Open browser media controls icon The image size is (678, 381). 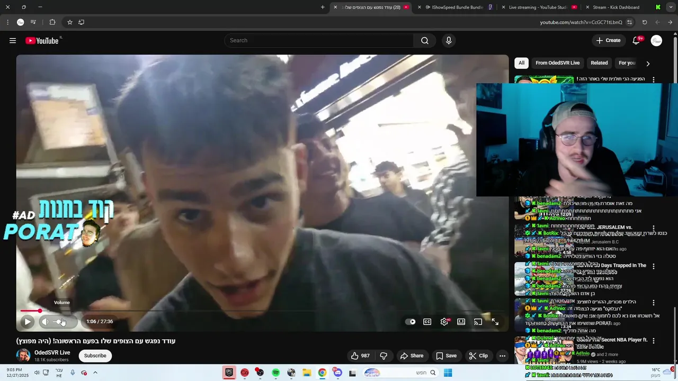point(33,22)
